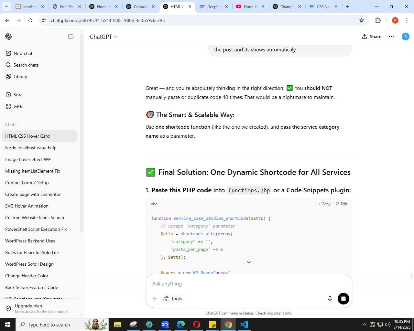Open the WordPress Backend Uses chat
This screenshot has height=331, width=414.
(x=39, y=241)
